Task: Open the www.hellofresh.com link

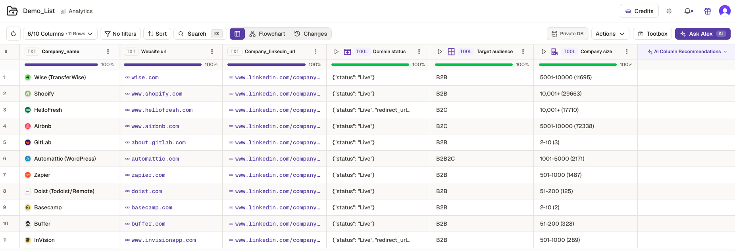Action: pyautogui.click(x=162, y=110)
